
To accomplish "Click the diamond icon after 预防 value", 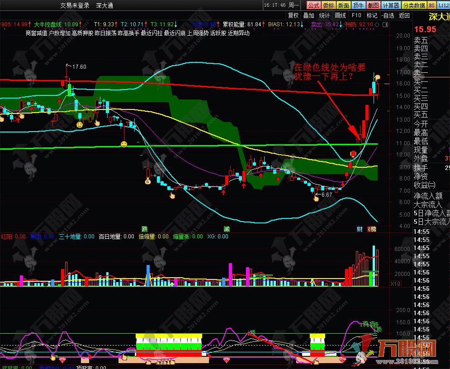I will pyautogui.click(x=377, y=25).
